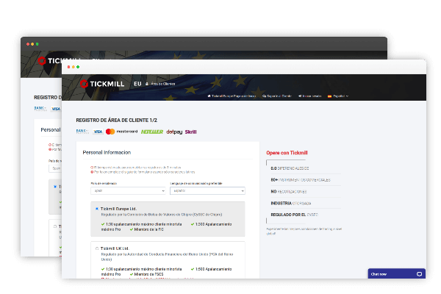Click the Opere con Tickmill heading
Screen dimensions: 441x294
pos(287,153)
